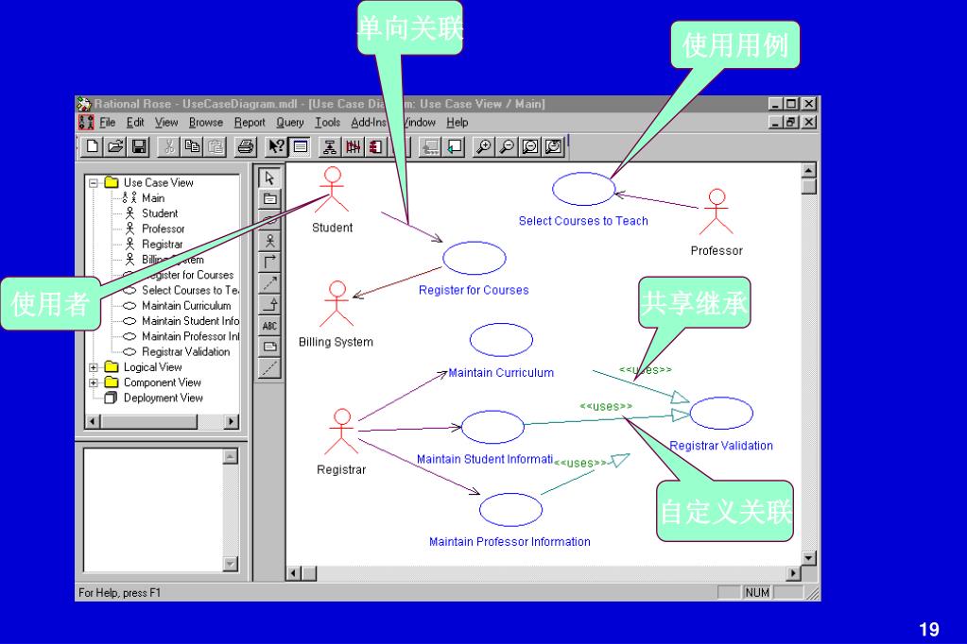Viewport: 967px width, 644px height.
Task: Select the arrow Selection tool
Action: [x=269, y=178]
